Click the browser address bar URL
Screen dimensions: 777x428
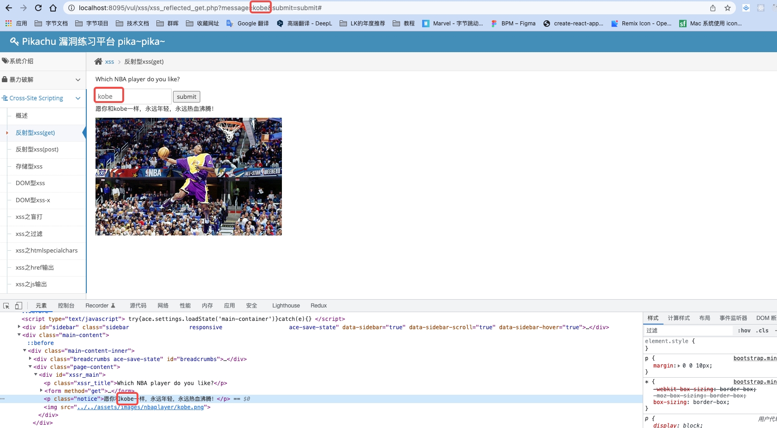pyautogui.click(x=200, y=8)
